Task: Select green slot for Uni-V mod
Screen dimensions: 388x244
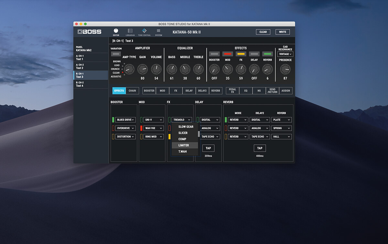Action: 141,120
